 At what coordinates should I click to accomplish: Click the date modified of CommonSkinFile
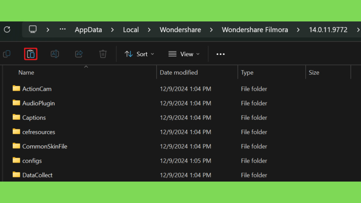[x=185, y=146]
